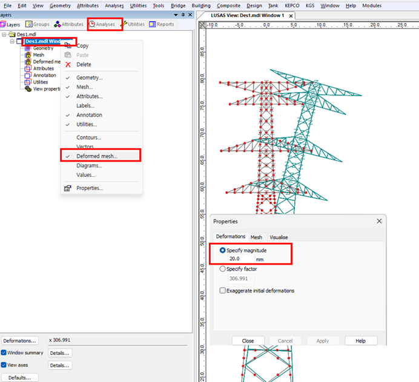Click the Groups panel icon

pos(28,24)
